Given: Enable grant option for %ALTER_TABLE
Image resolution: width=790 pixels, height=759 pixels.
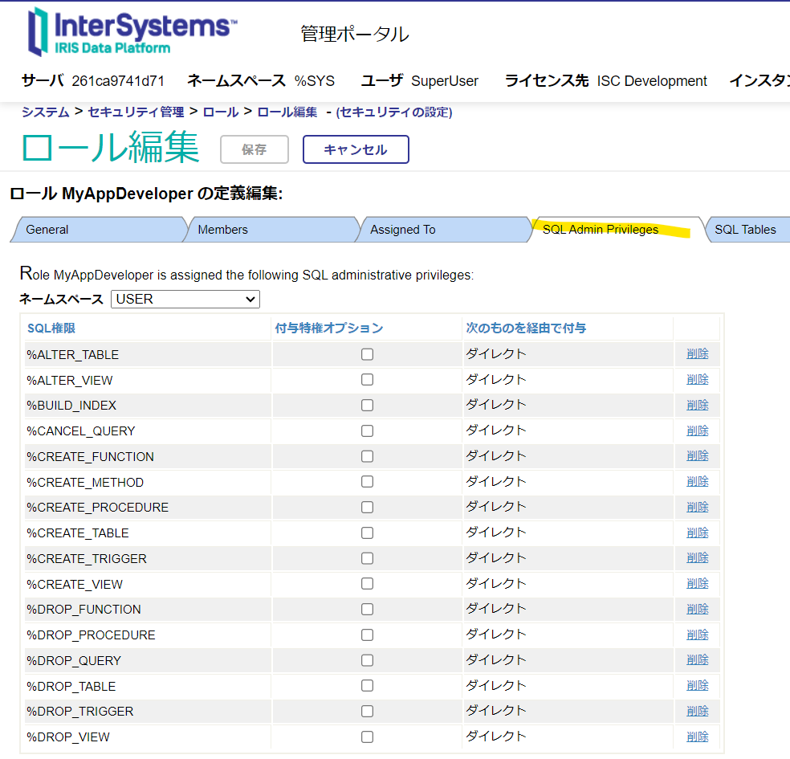Looking at the screenshot, I should [x=367, y=354].
